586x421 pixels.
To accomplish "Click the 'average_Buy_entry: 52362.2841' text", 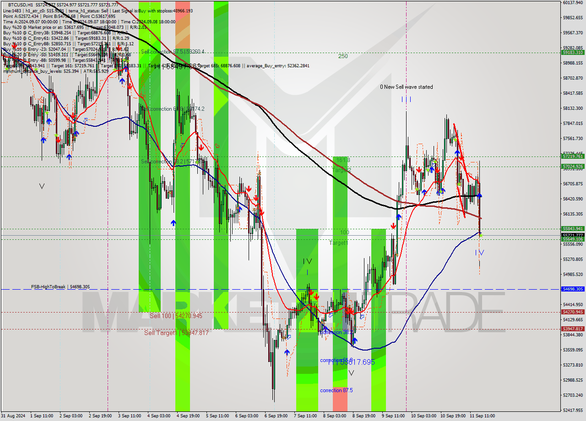I will tap(278, 65).
